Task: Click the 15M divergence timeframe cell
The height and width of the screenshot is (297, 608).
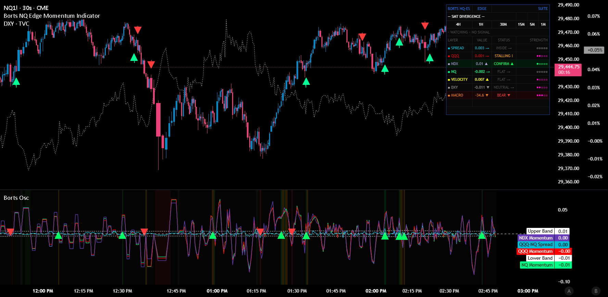Action: coord(521,24)
